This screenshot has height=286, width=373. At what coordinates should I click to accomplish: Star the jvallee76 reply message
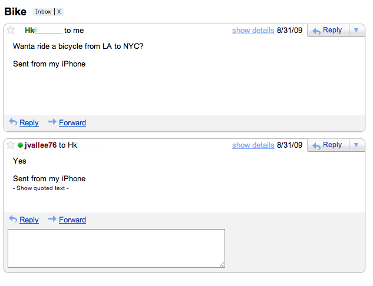click(11, 145)
